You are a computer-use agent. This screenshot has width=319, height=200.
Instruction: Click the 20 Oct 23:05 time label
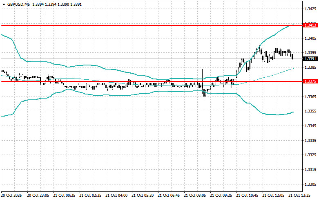pyautogui.click(x=38, y=196)
